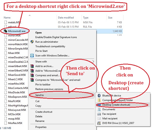The width and height of the screenshot is (152, 130).
Task: Click the file icon of MosFt.MSK
Action: click(6, 101)
